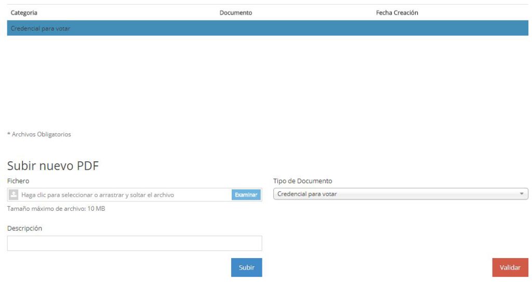This screenshot has height=282, width=532.
Task: Sort by the Categoria column header
Action: click(x=24, y=12)
